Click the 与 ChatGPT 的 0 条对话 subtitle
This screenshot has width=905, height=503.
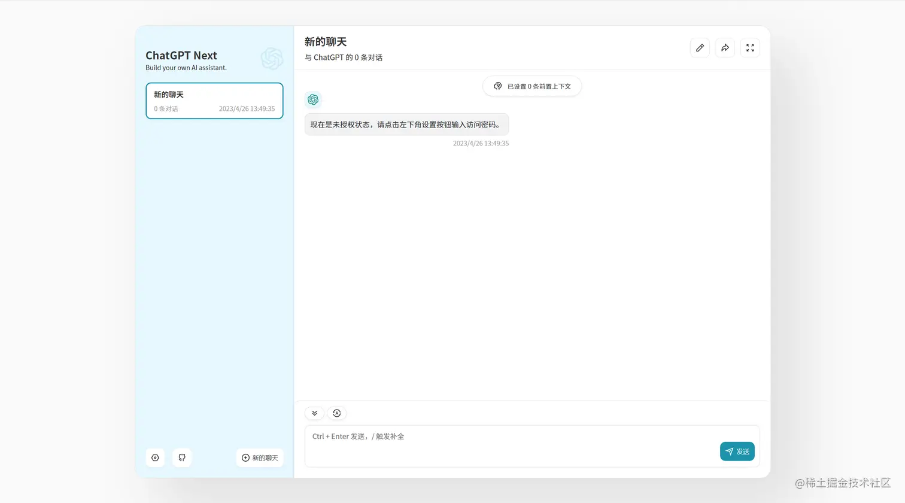point(344,57)
